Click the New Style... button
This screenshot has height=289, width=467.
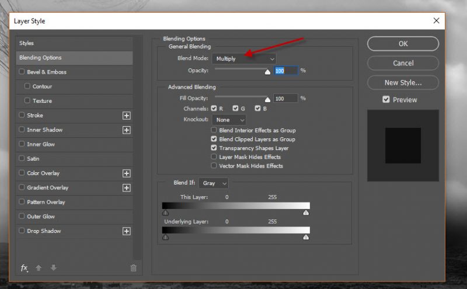[403, 82]
